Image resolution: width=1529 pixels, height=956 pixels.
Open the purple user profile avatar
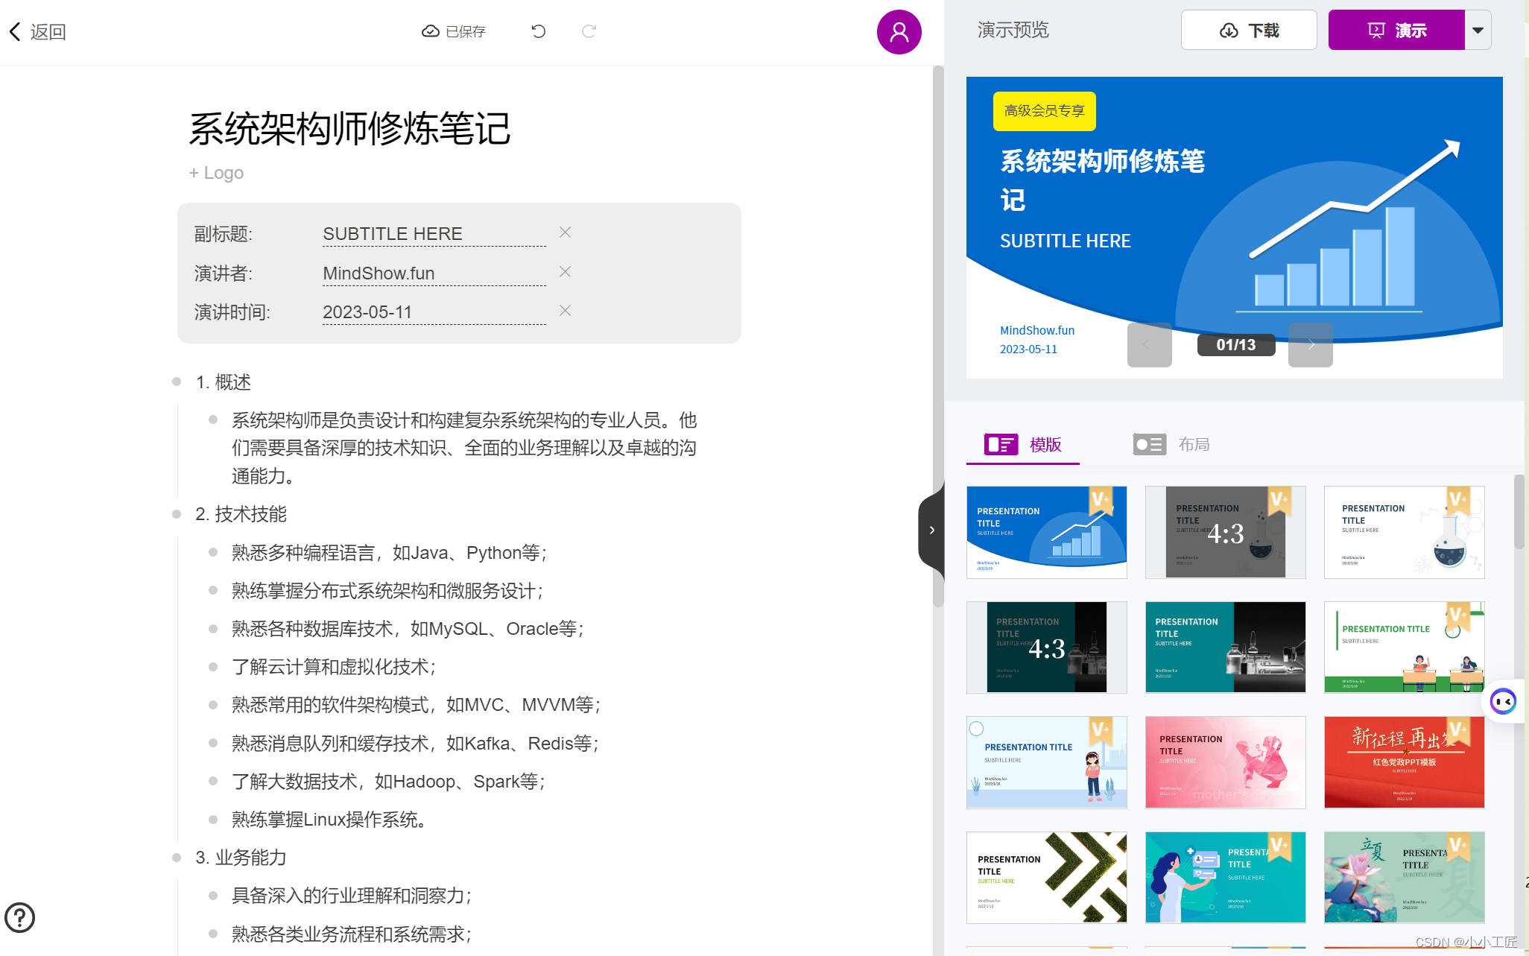pyautogui.click(x=899, y=32)
